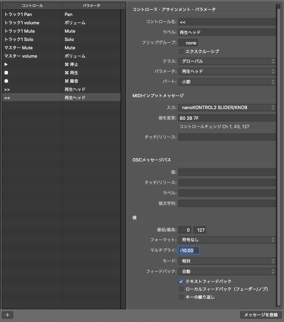Select the マスター Mute row

[x=61, y=48]
